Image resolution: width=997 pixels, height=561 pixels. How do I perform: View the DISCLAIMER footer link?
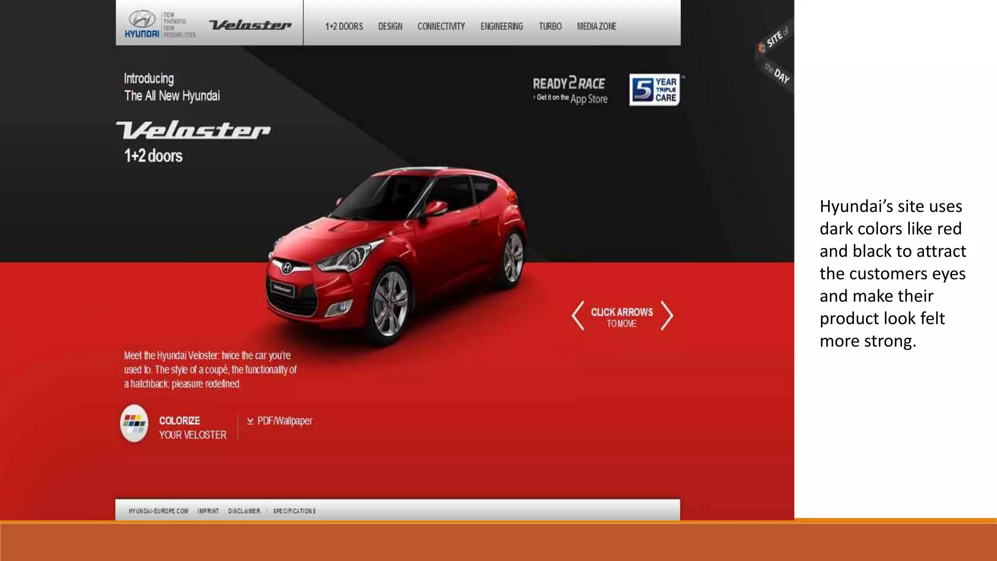[x=244, y=511]
